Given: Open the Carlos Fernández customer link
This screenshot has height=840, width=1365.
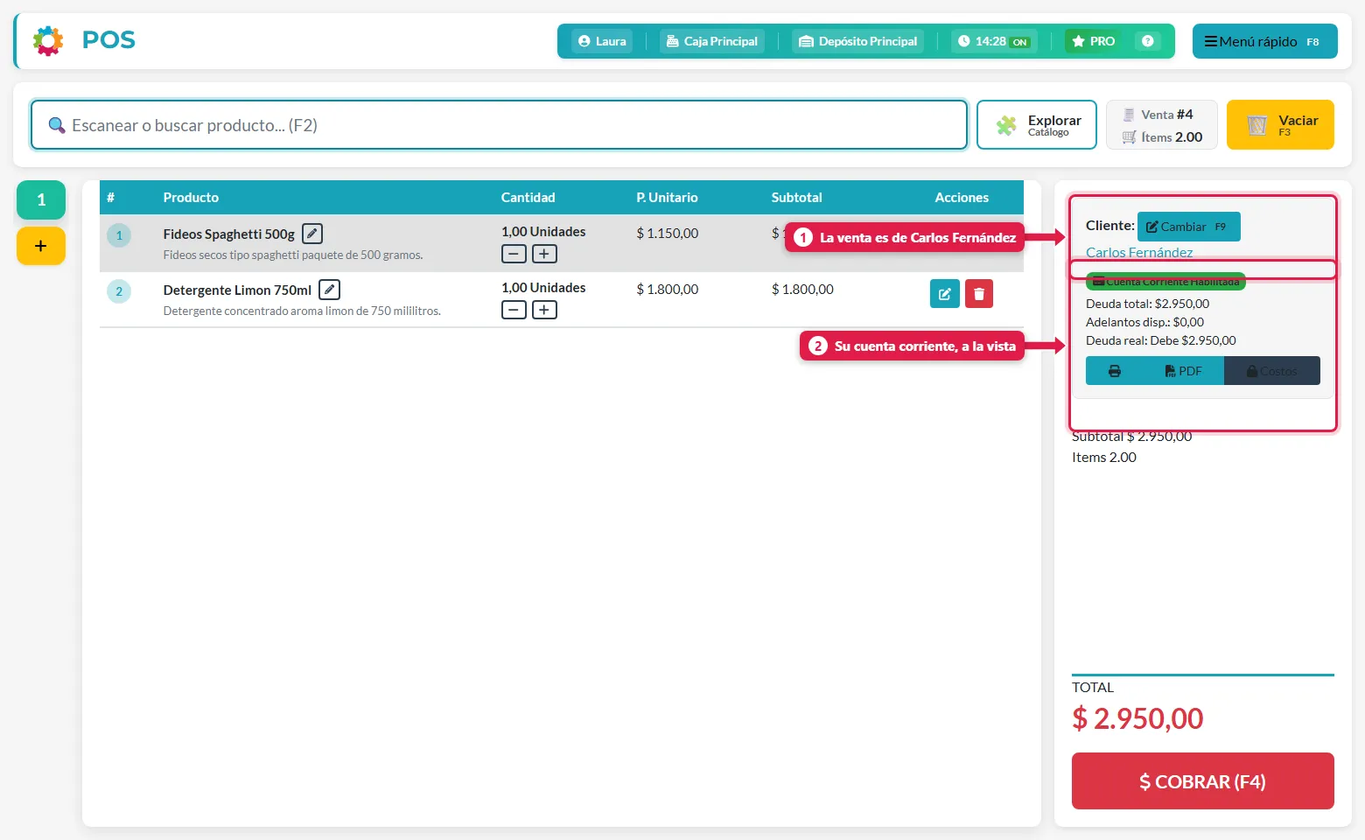Looking at the screenshot, I should tap(1139, 253).
